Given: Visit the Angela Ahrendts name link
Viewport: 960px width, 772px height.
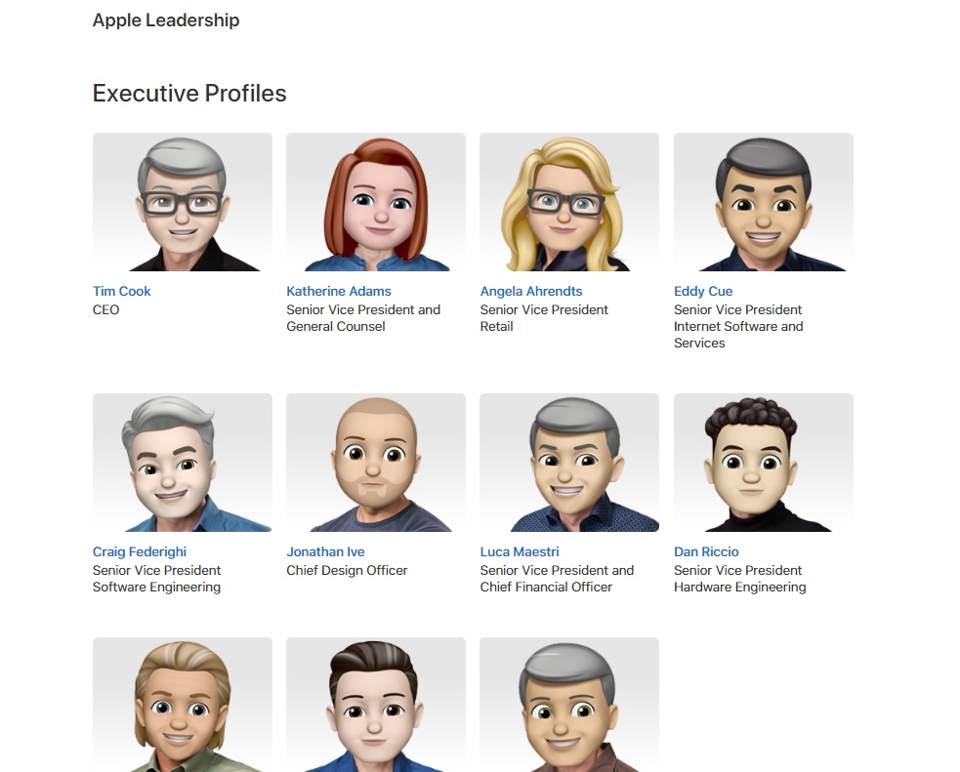Looking at the screenshot, I should click(x=531, y=291).
